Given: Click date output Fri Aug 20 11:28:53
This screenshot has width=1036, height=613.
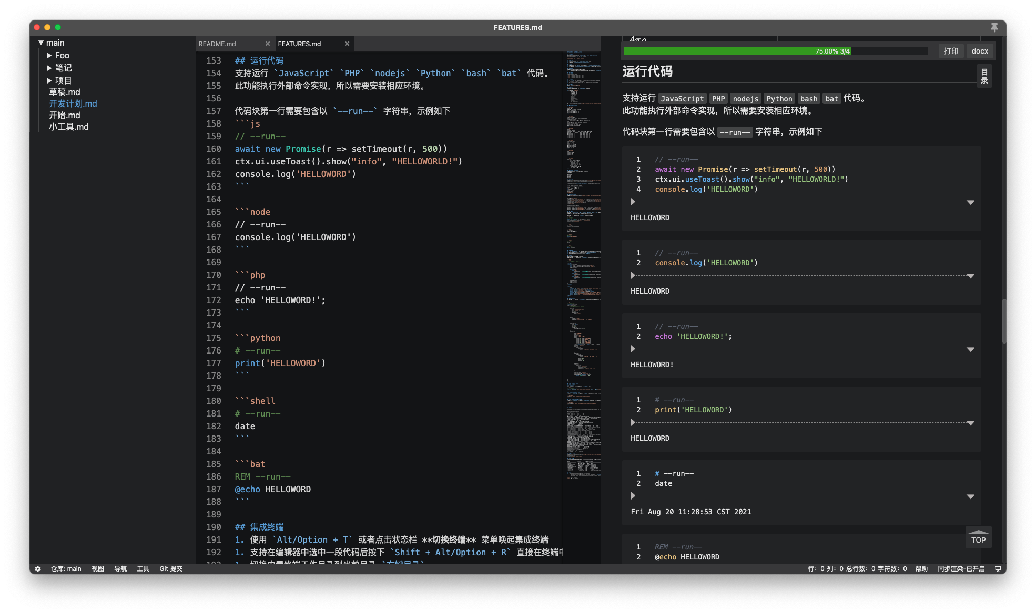Looking at the screenshot, I should coord(690,512).
